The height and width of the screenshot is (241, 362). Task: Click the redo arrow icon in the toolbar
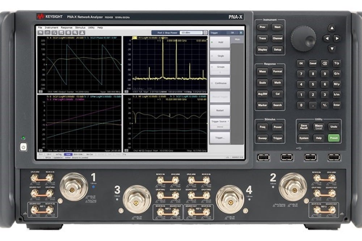coord(47,33)
